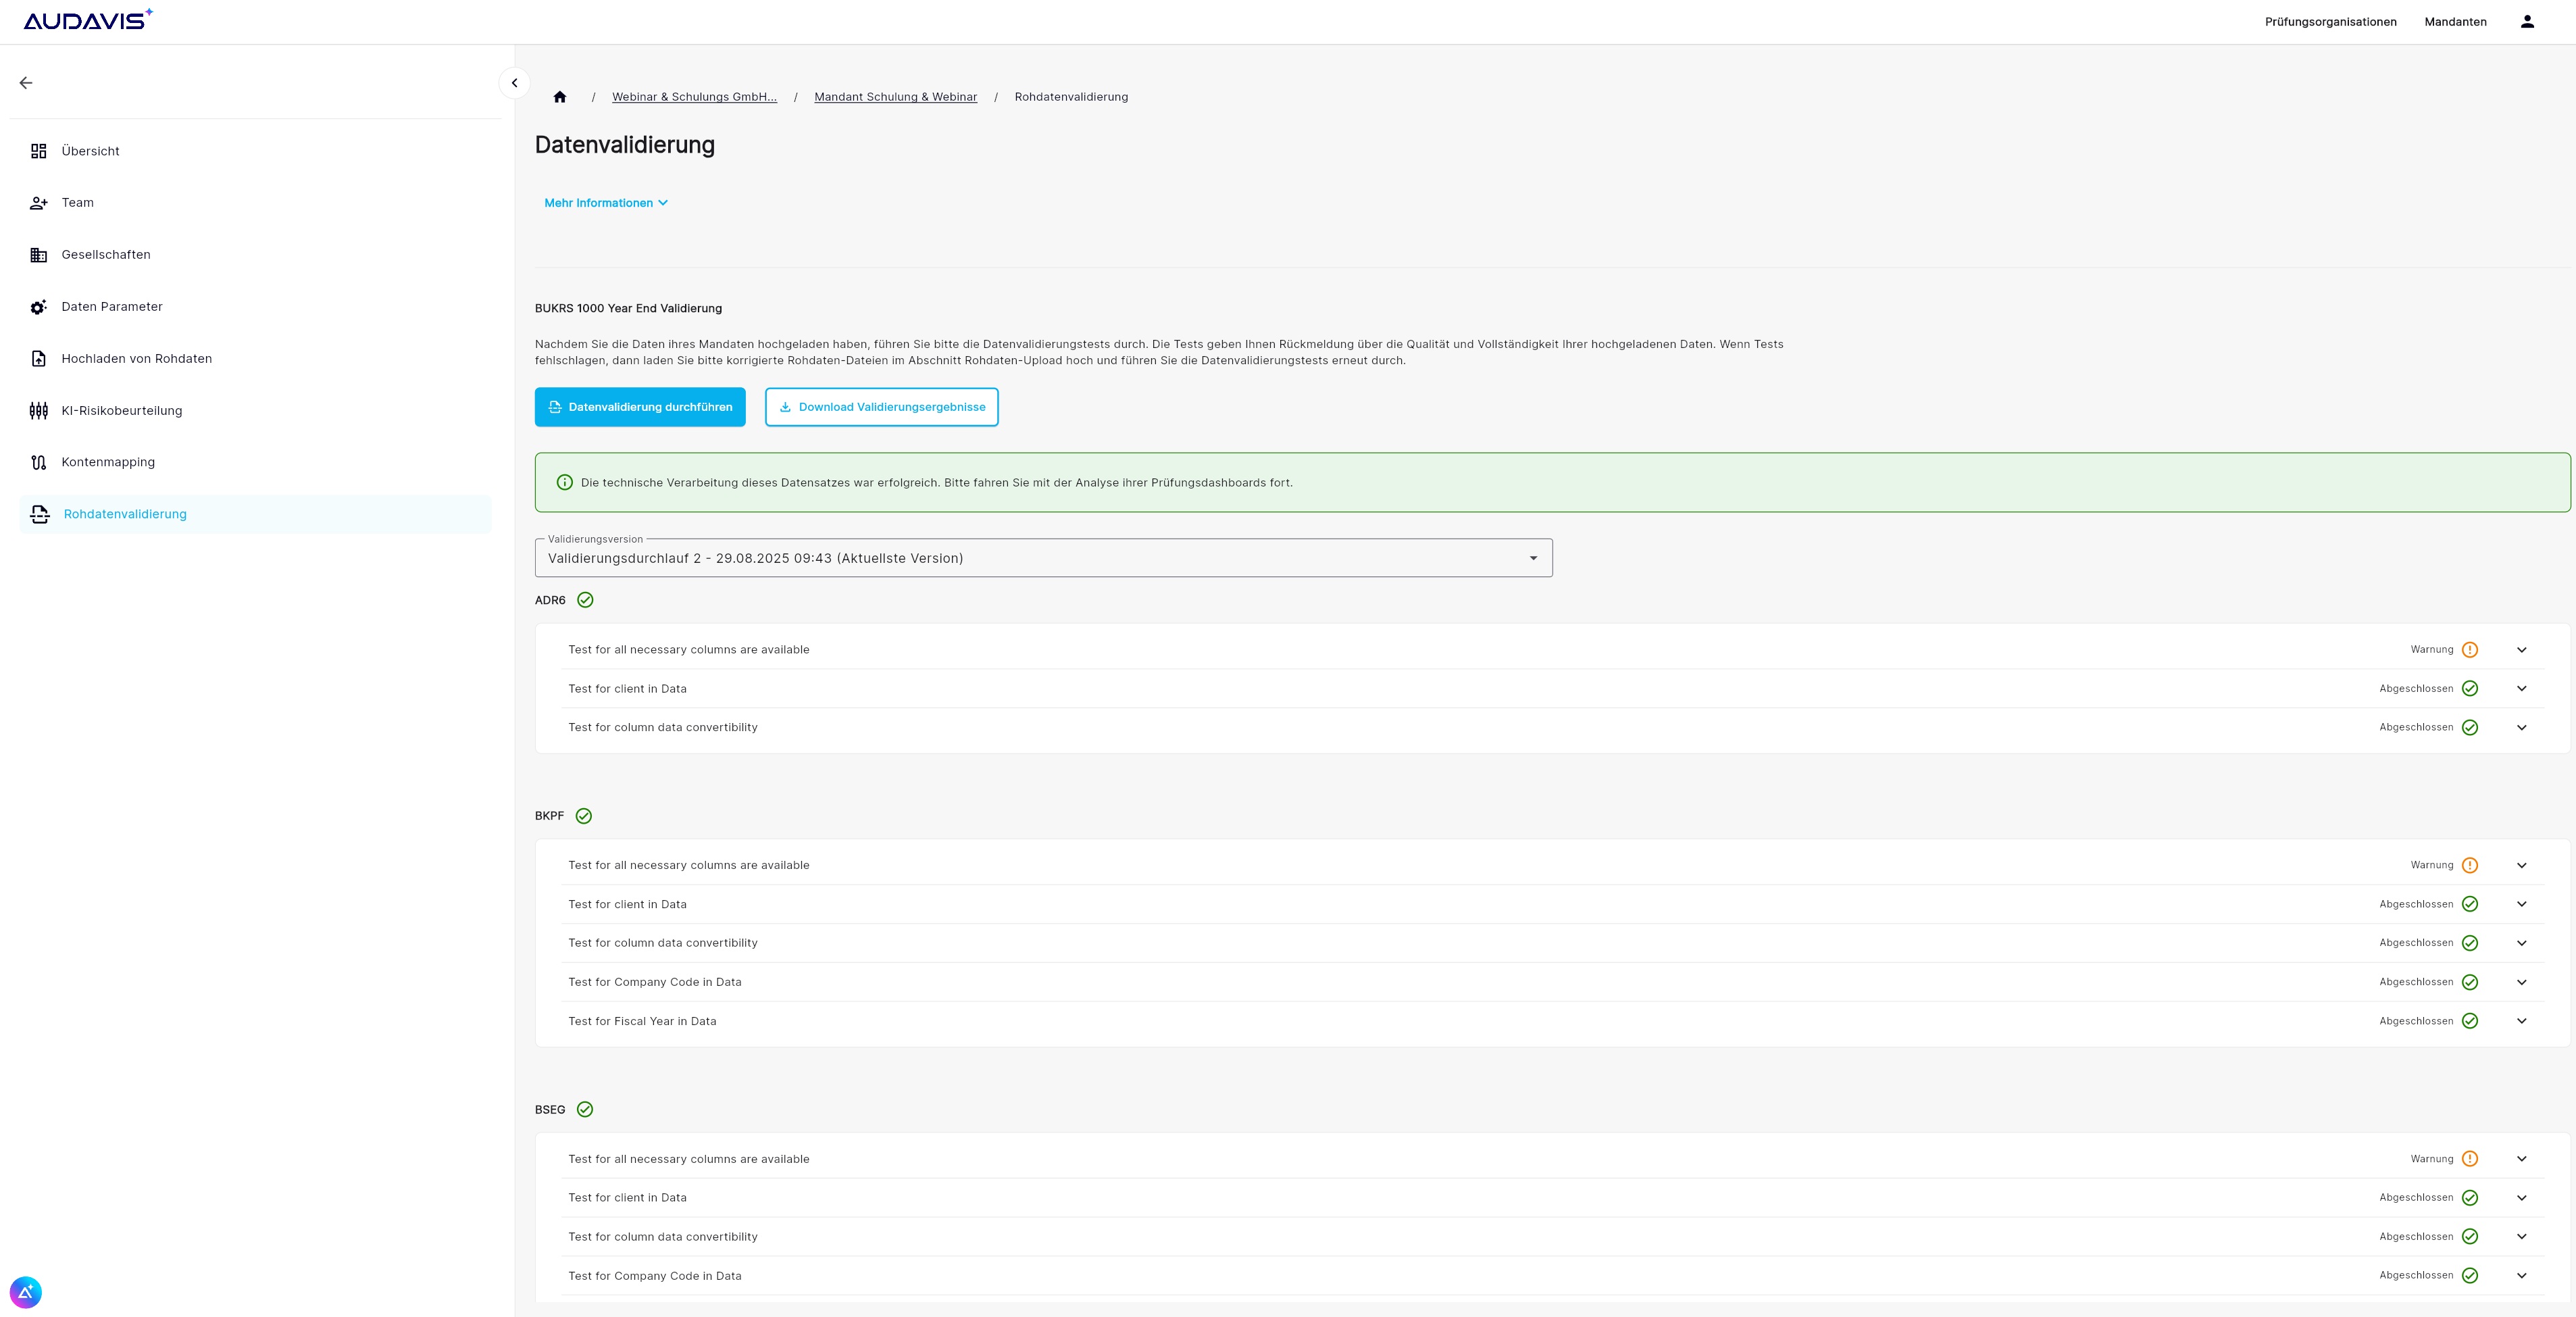Click green check icon next to BKPF
Screen dimensions: 2576x1317
click(584, 816)
